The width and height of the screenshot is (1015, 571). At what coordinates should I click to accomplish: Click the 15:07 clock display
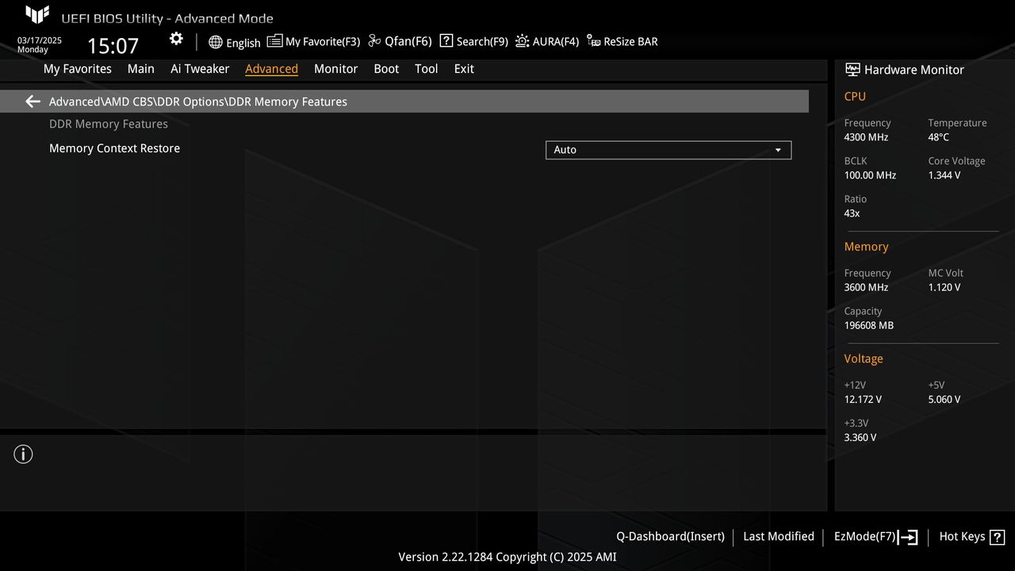coord(113,45)
